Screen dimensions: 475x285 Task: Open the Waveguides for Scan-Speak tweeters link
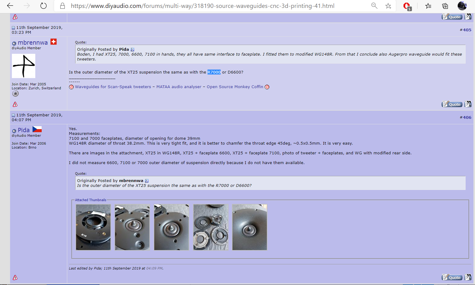(x=113, y=87)
